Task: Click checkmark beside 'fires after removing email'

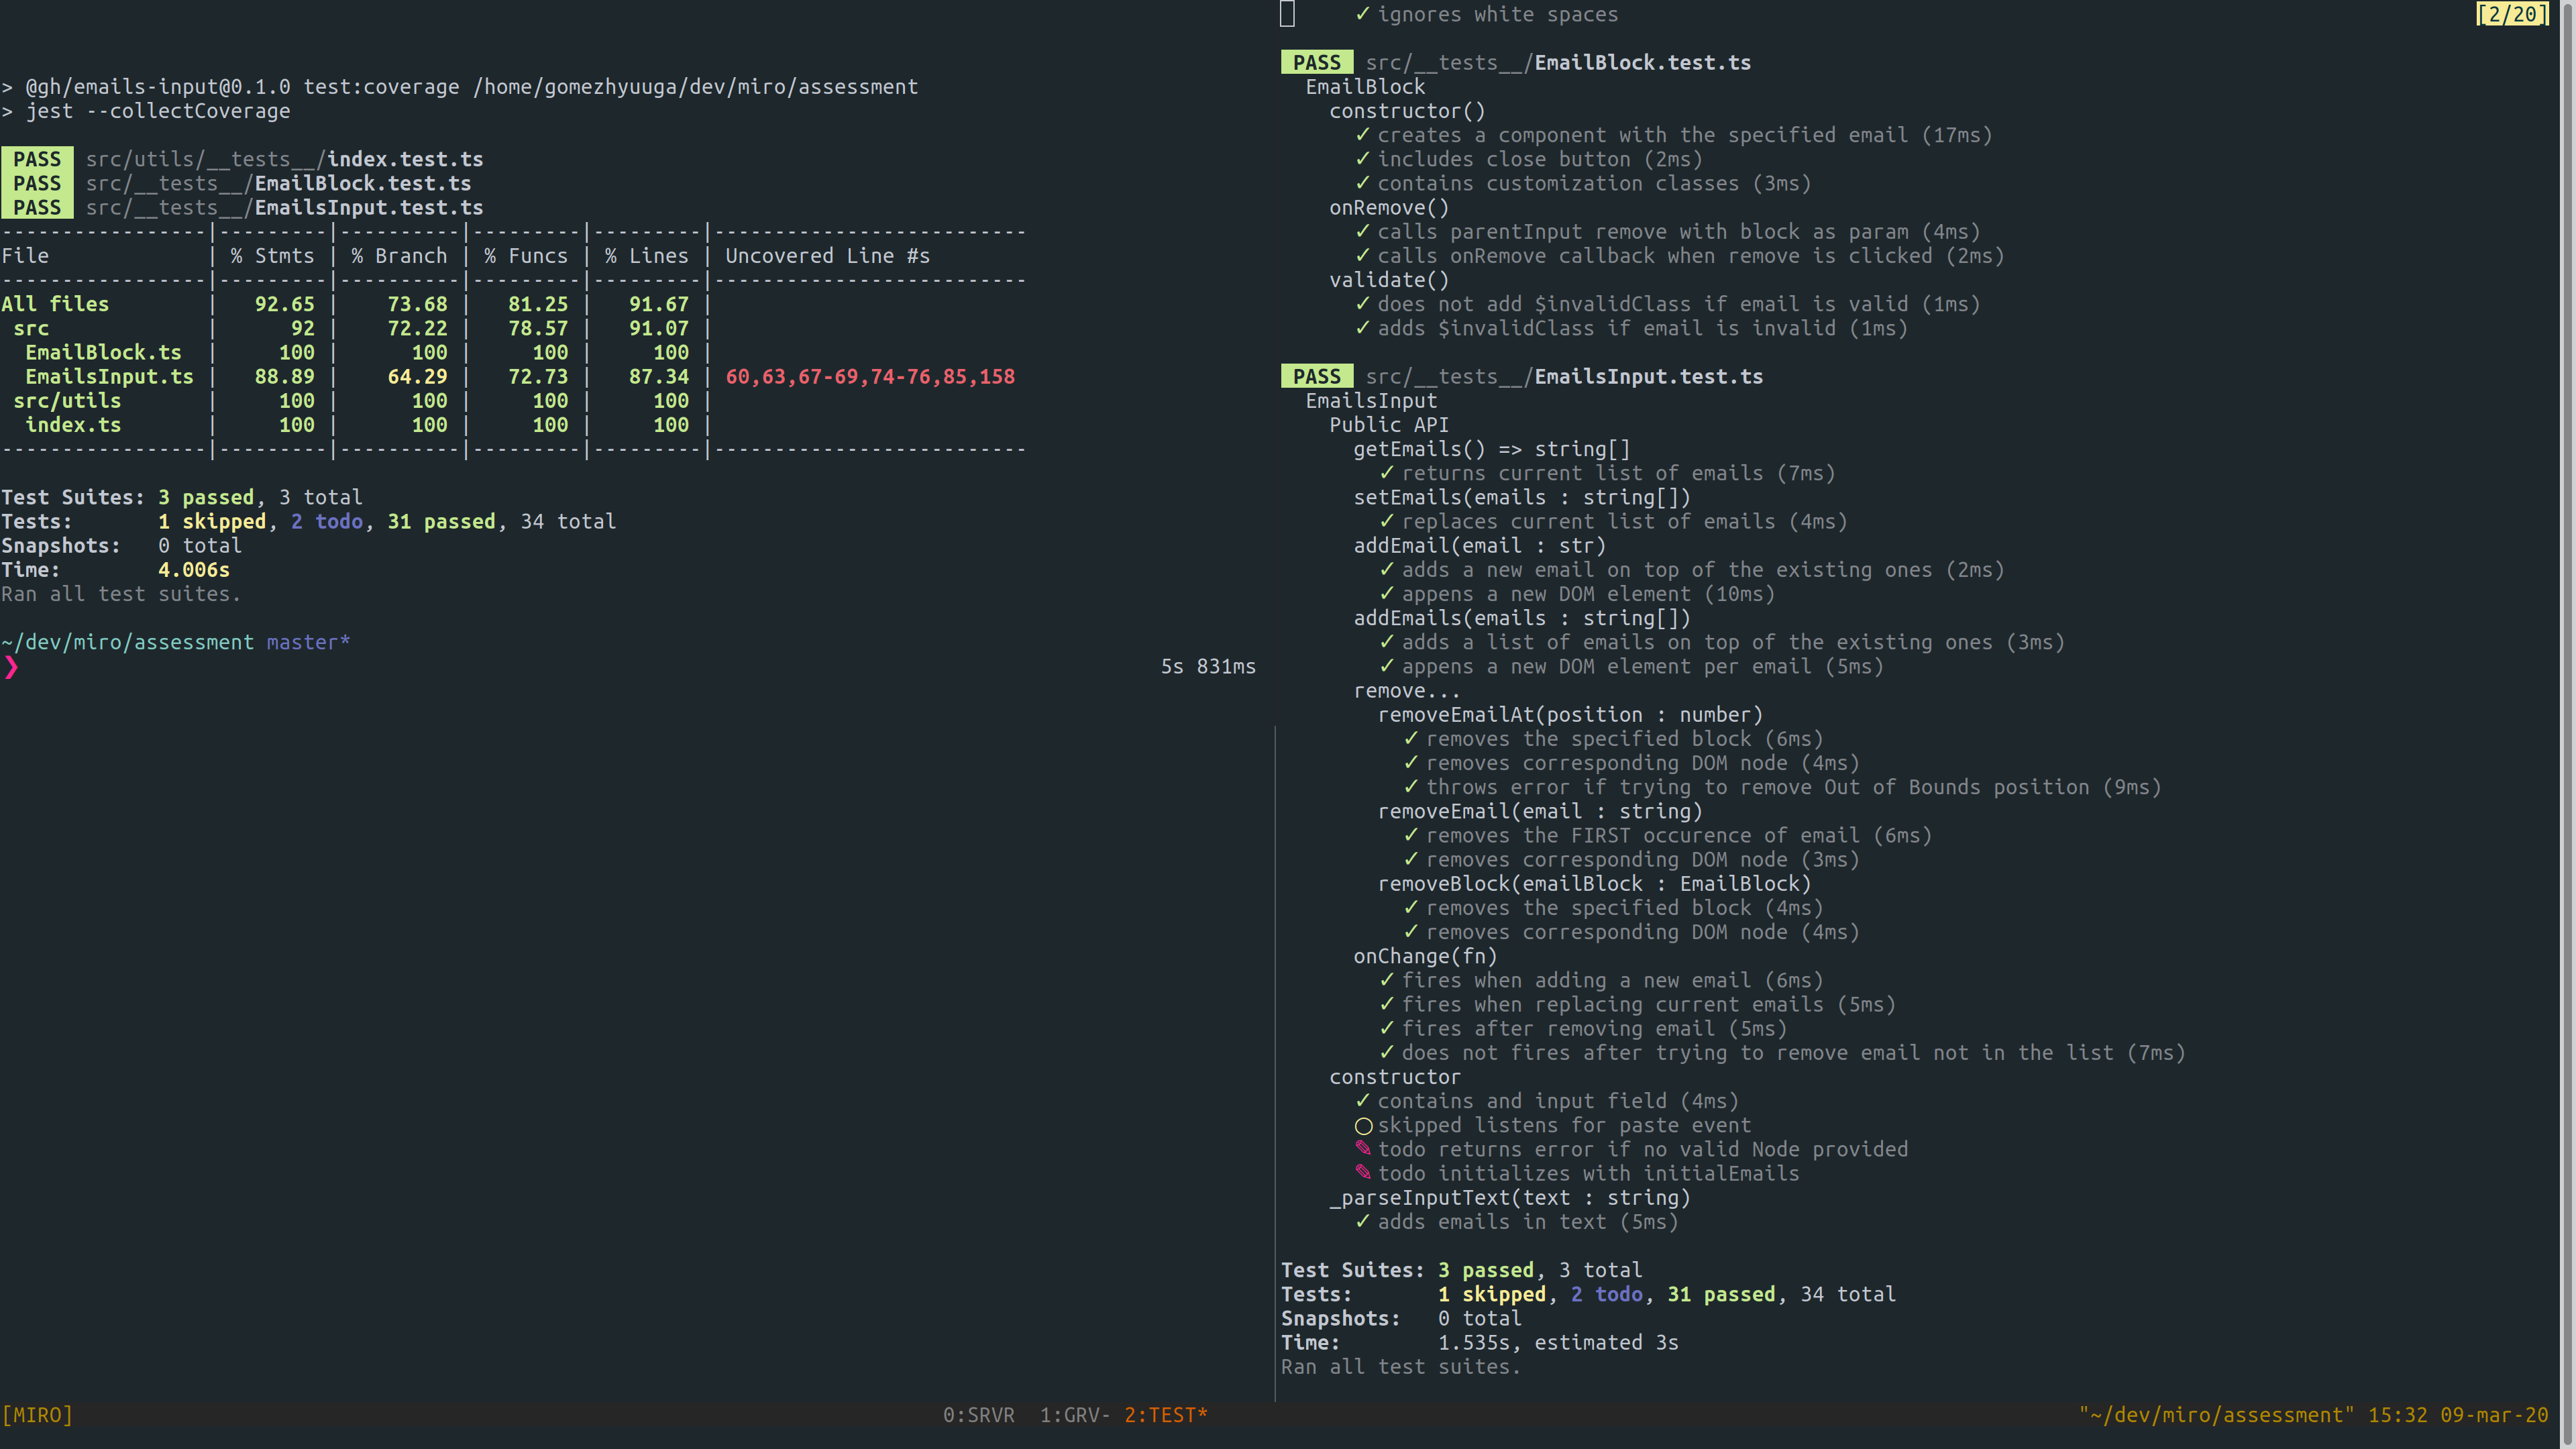Action: click(x=1387, y=1028)
